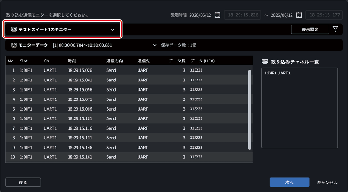Screen dimensions: 348x192
Task: Click the 取り込みチャネル一覧 monitor icon
Action: coord(265,62)
